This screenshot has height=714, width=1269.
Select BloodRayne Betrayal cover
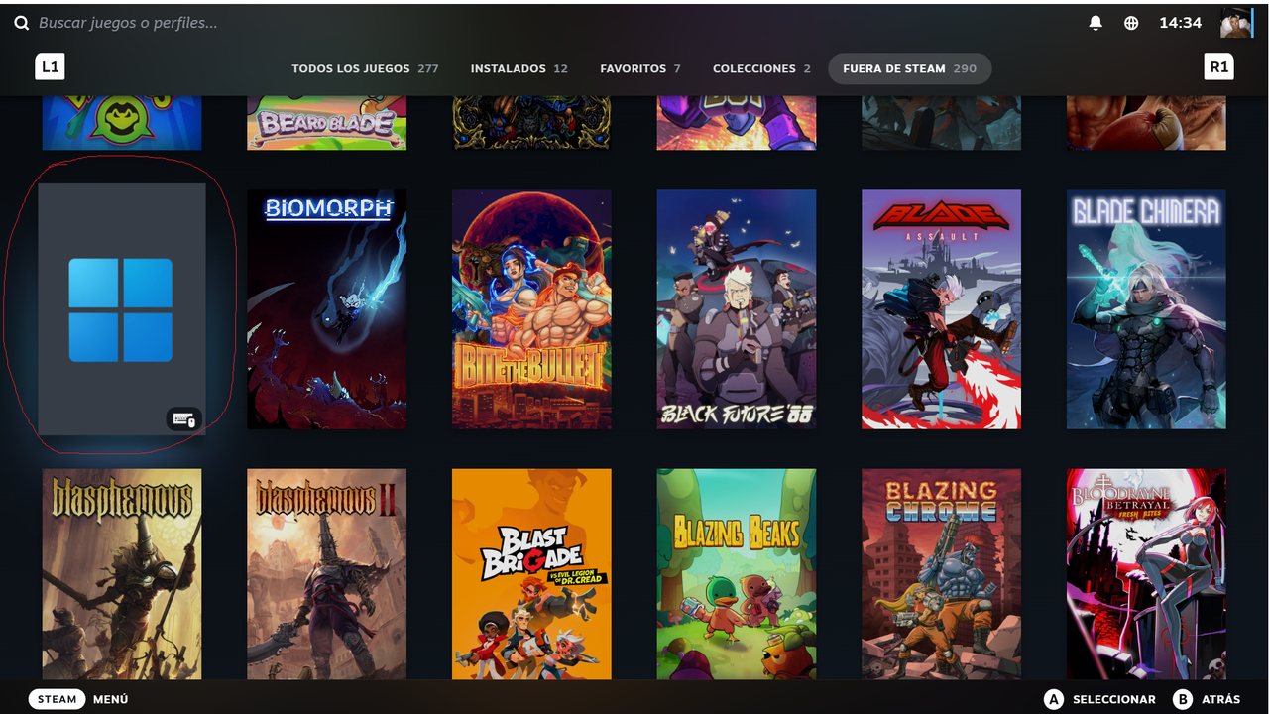pyautogui.click(x=1146, y=574)
